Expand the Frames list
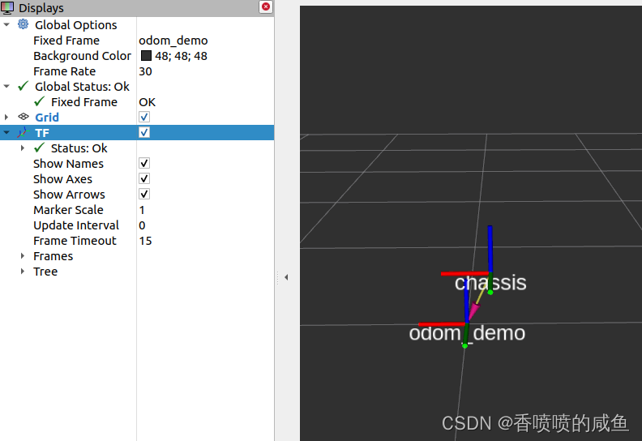Viewport: 642px width, 441px height. (x=23, y=256)
